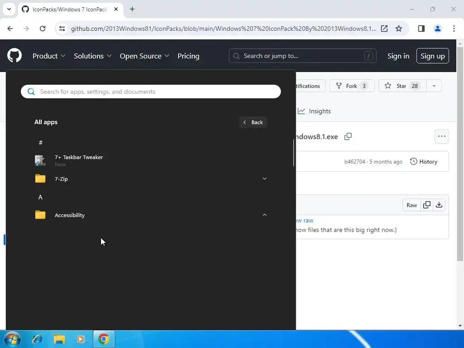
Task: Copy the file path next to windows8.1.exe
Action: point(348,136)
